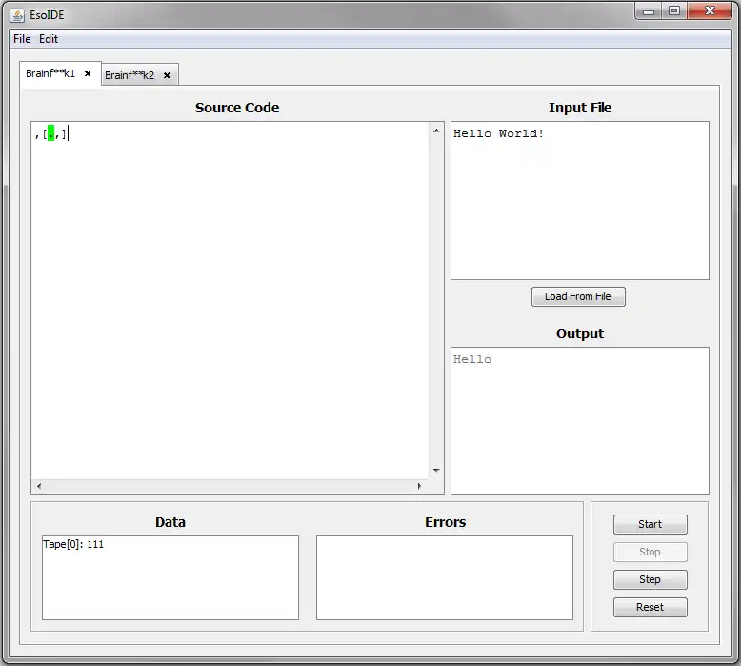This screenshot has width=741, height=666.
Task: Click the 'Tape[0]: 111' data entry
Action: click(73, 544)
